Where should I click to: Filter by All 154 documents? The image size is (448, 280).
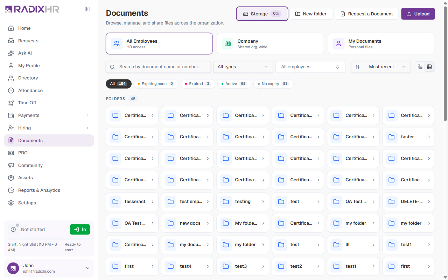pyautogui.click(x=119, y=84)
